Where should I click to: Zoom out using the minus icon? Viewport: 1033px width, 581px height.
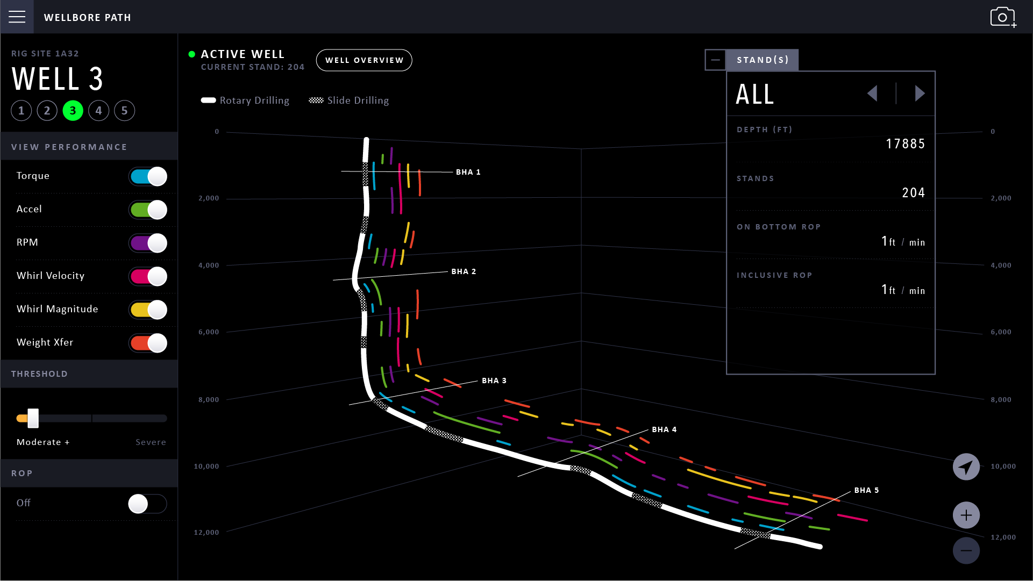pos(966,550)
